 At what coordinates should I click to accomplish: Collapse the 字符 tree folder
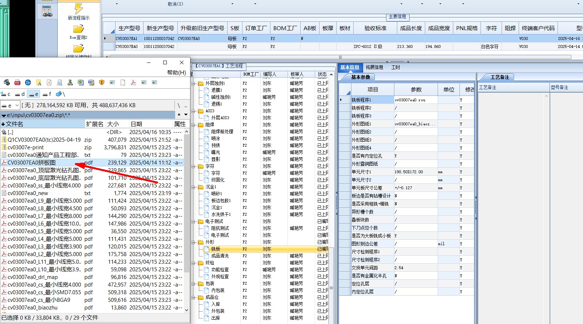point(194,166)
